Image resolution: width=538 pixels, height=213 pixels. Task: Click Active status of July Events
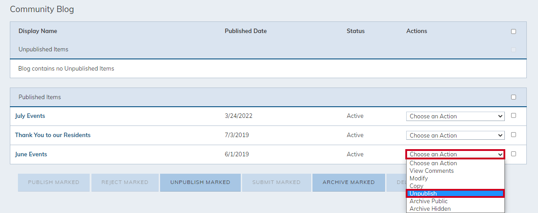coord(355,116)
